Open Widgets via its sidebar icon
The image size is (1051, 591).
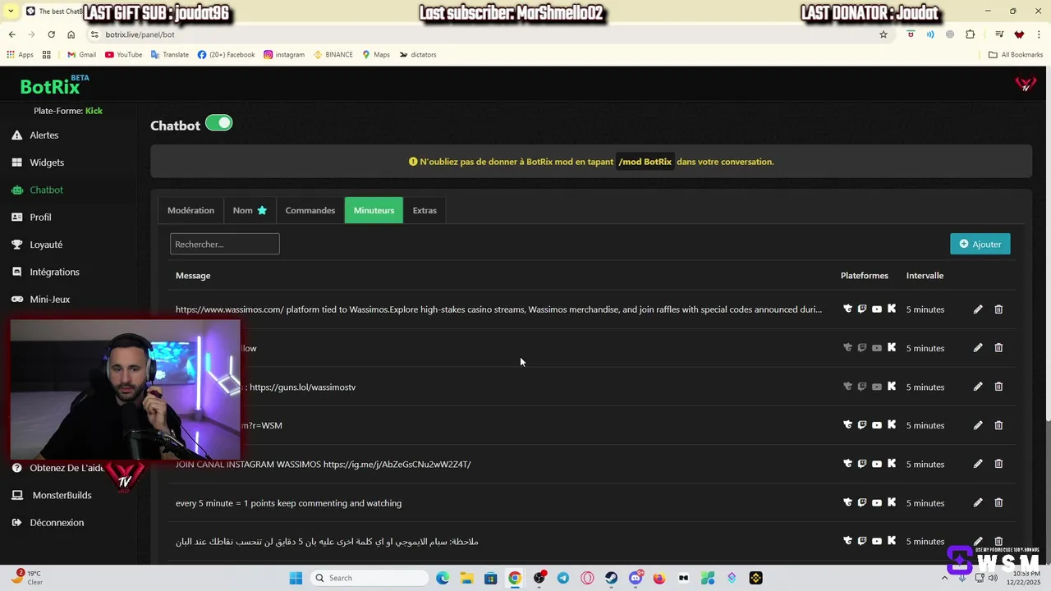[x=16, y=163]
